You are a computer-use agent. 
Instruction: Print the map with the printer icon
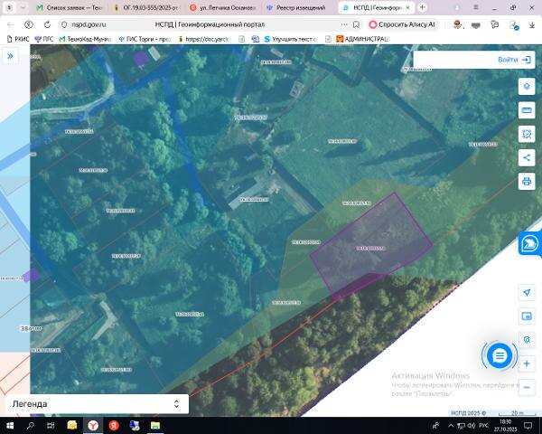(x=527, y=182)
